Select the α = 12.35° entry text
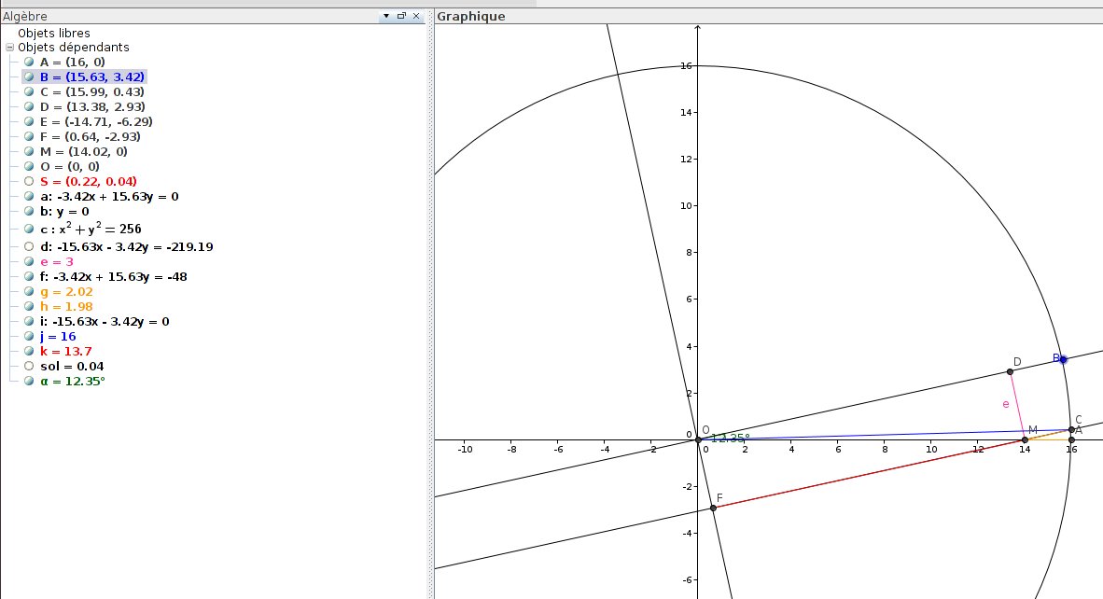The image size is (1103, 599). [x=73, y=381]
